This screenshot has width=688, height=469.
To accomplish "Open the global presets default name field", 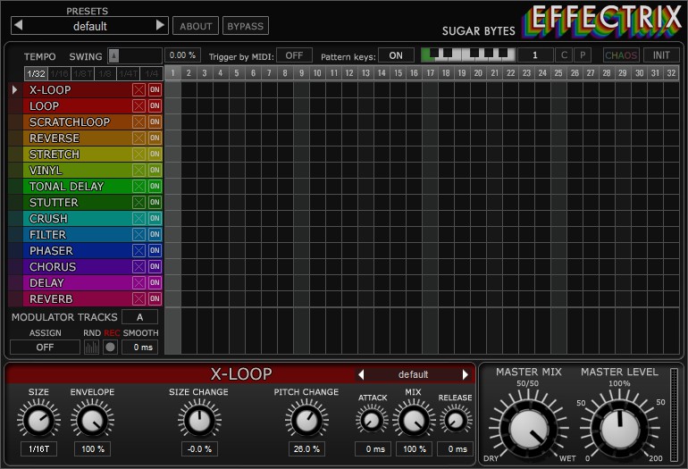I will click(90, 26).
